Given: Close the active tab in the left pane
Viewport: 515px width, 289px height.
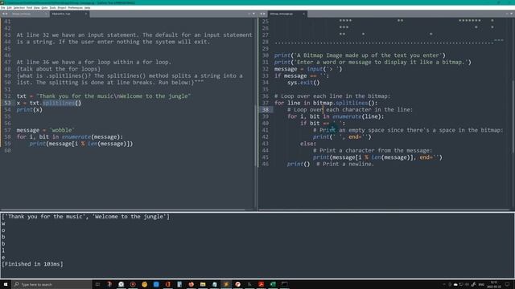Looking at the screenshot, I should [86, 14].
